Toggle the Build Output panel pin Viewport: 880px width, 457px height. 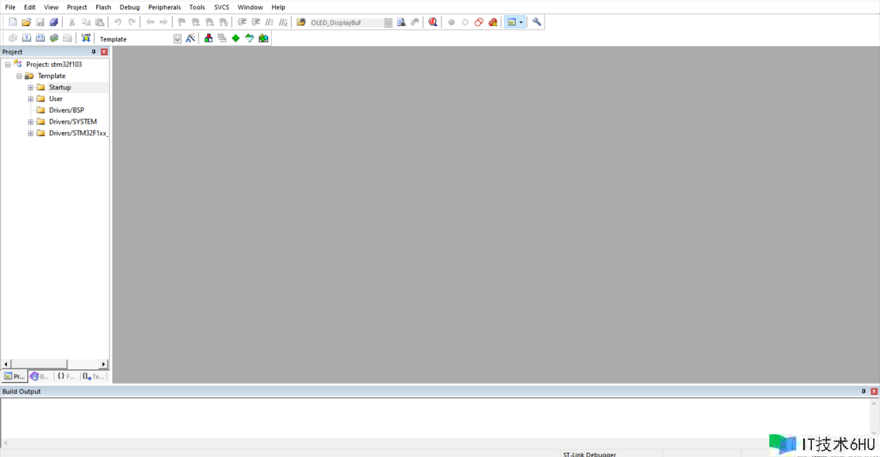[864, 391]
